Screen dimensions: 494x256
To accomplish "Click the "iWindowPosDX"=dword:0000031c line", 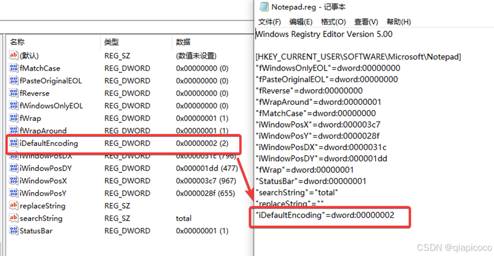I will pos(321,147).
